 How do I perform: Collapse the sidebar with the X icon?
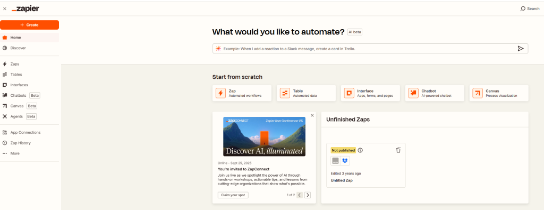(x=4, y=8)
